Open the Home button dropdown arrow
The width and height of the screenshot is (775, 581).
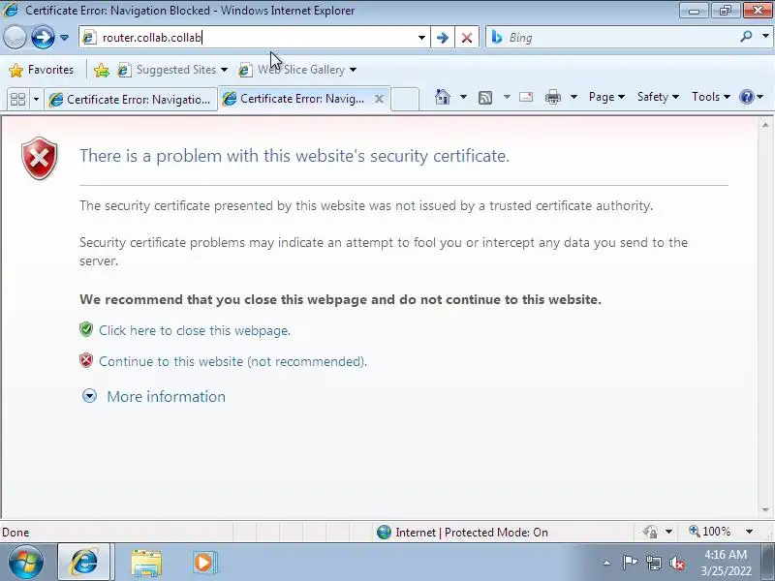pyautogui.click(x=464, y=97)
